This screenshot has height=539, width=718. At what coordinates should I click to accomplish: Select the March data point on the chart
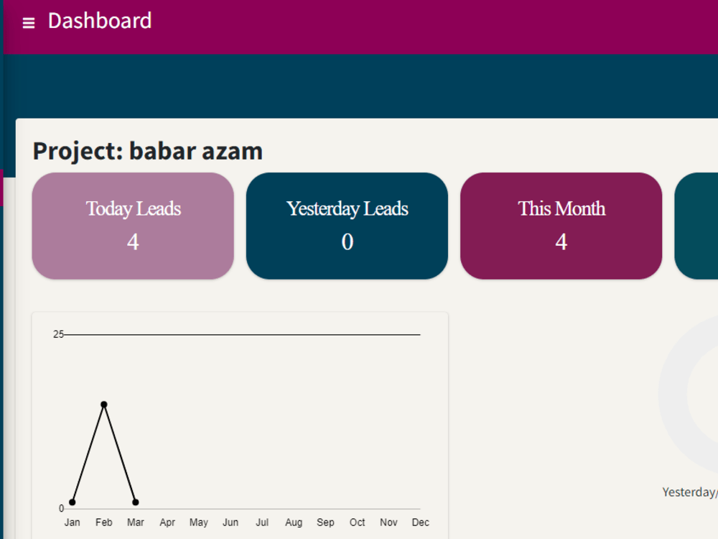[136, 501]
